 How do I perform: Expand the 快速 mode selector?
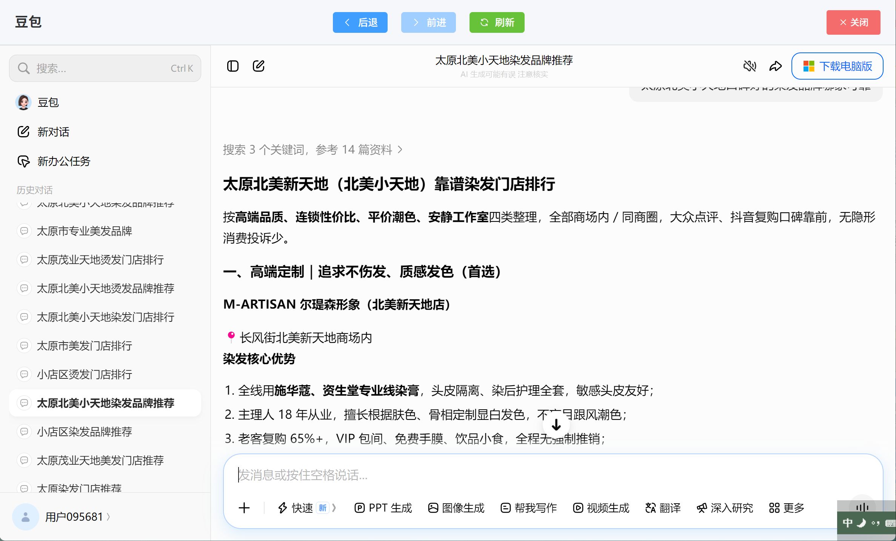point(306,508)
